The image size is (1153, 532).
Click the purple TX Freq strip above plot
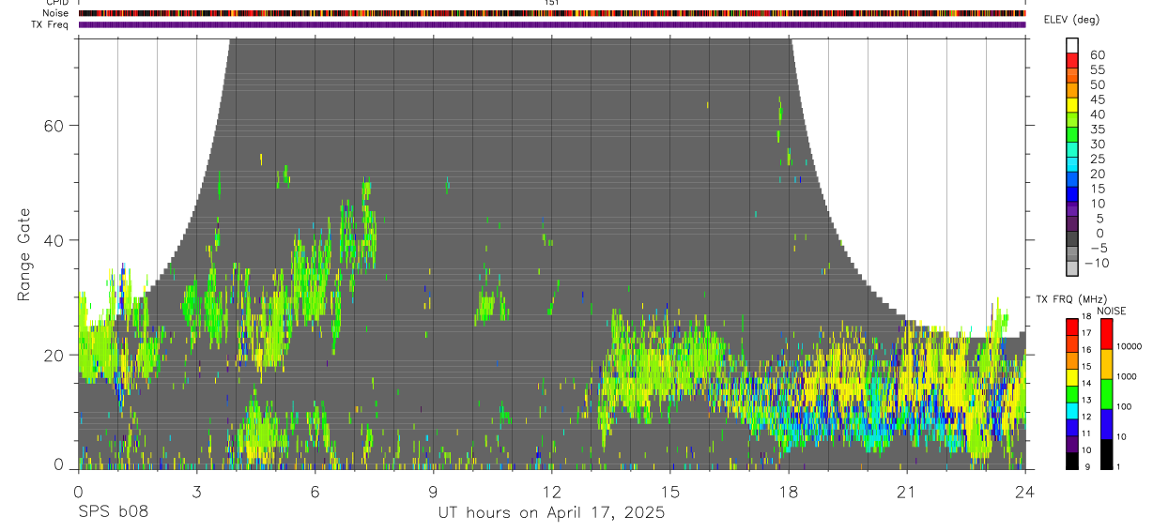[x=552, y=24]
